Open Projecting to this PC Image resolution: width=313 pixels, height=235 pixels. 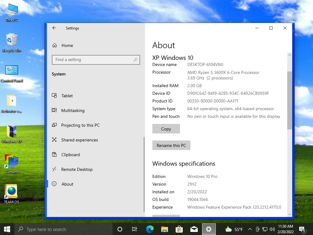coord(80,125)
